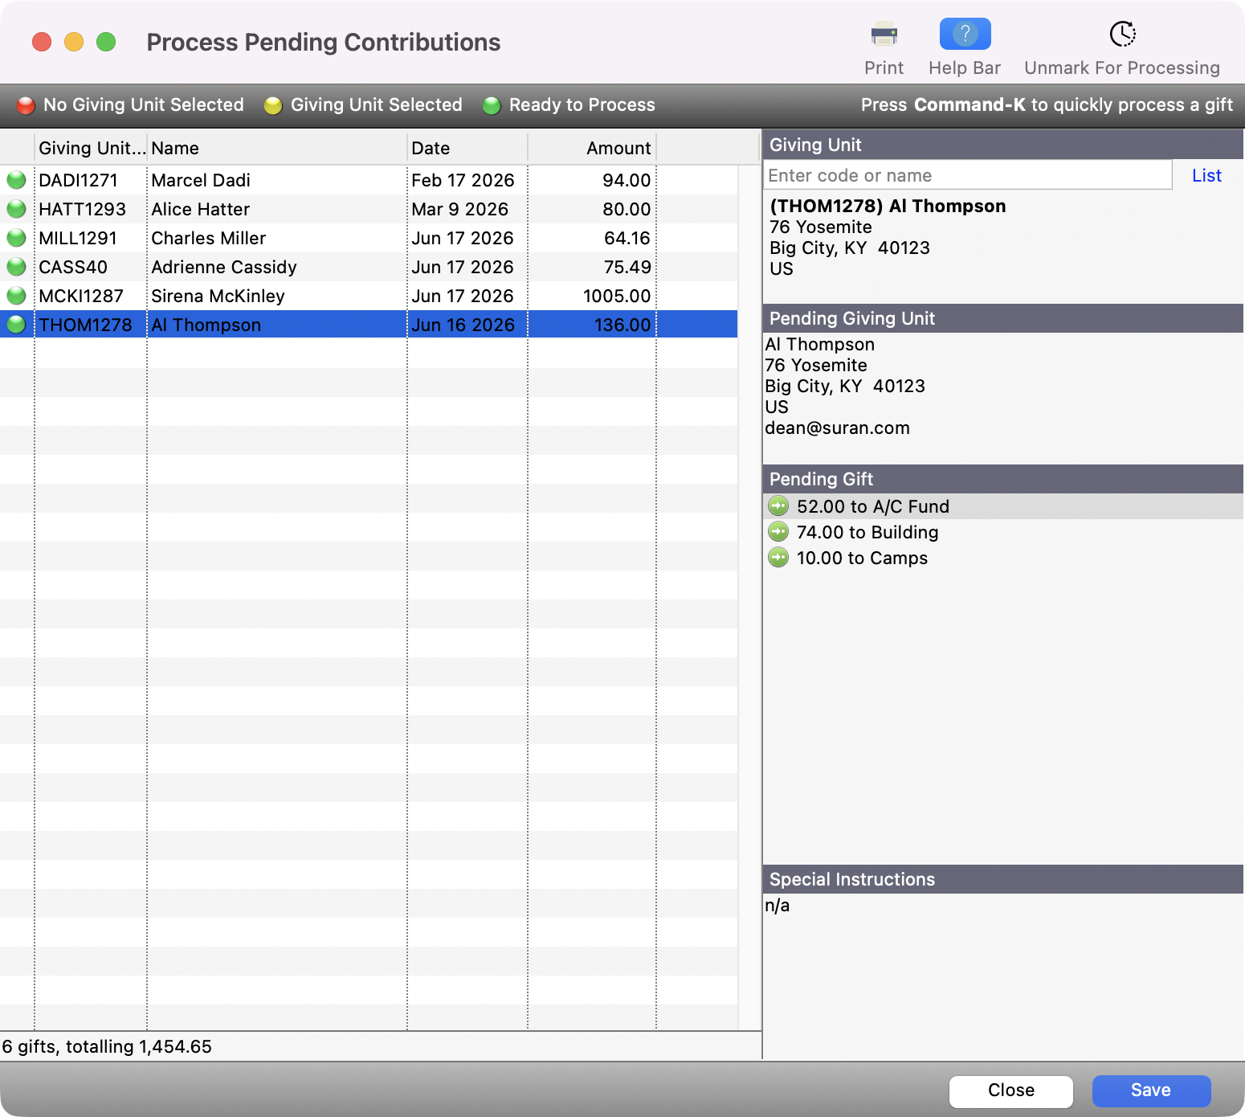Click the Special Instructions section header
This screenshot has width=1245, height=1117.
click(x=1003, y=879)
